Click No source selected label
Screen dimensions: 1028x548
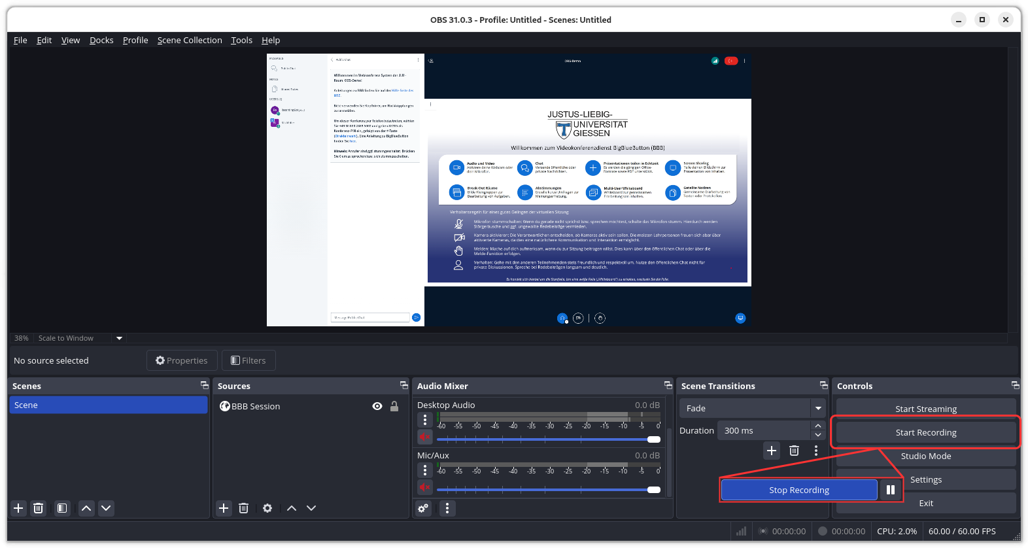point(51,360)
